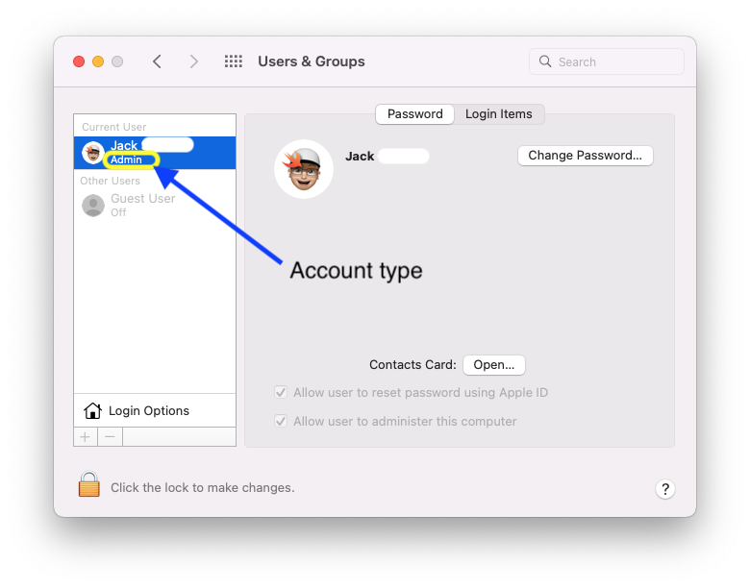
Task: Toggle Allow user to reset password using Apple ID
Action: tap(281, 392)
